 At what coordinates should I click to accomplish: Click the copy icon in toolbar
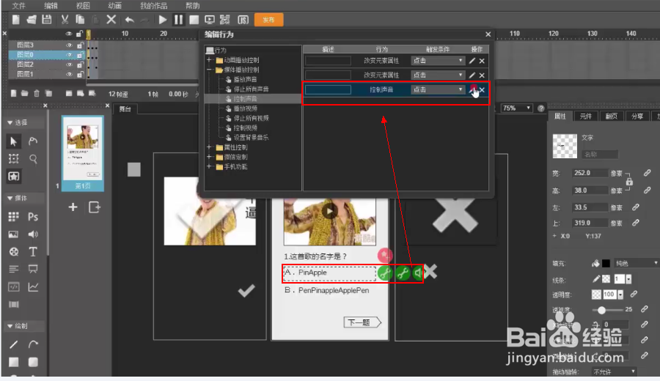click(x=80, y=20)
